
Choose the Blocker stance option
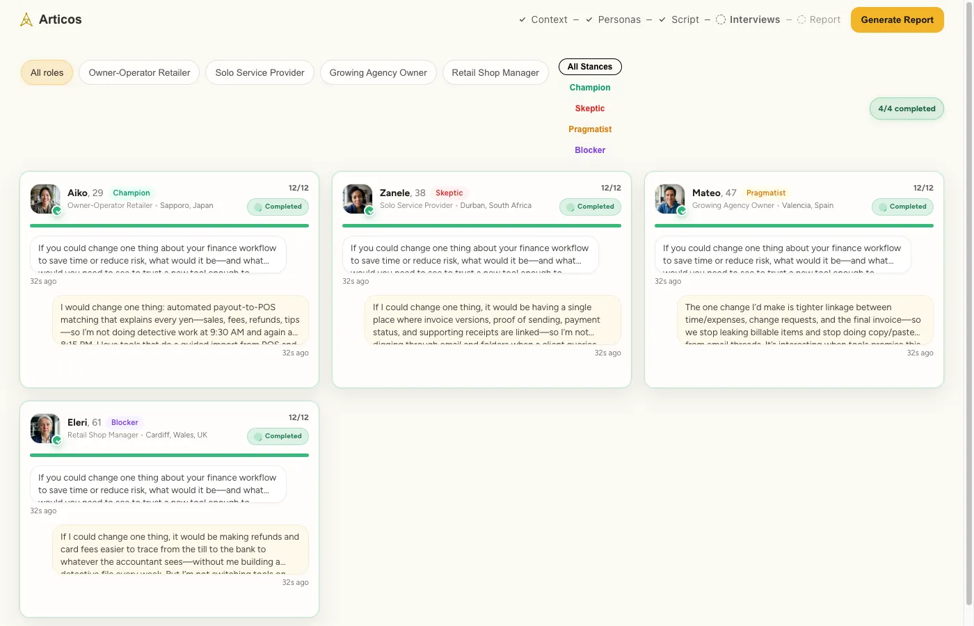pyautogui.click(x=590, y=150)
